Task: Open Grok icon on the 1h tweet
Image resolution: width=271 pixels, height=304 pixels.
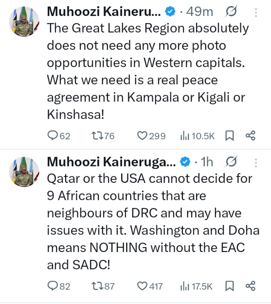Action: (x=231, y=162)
